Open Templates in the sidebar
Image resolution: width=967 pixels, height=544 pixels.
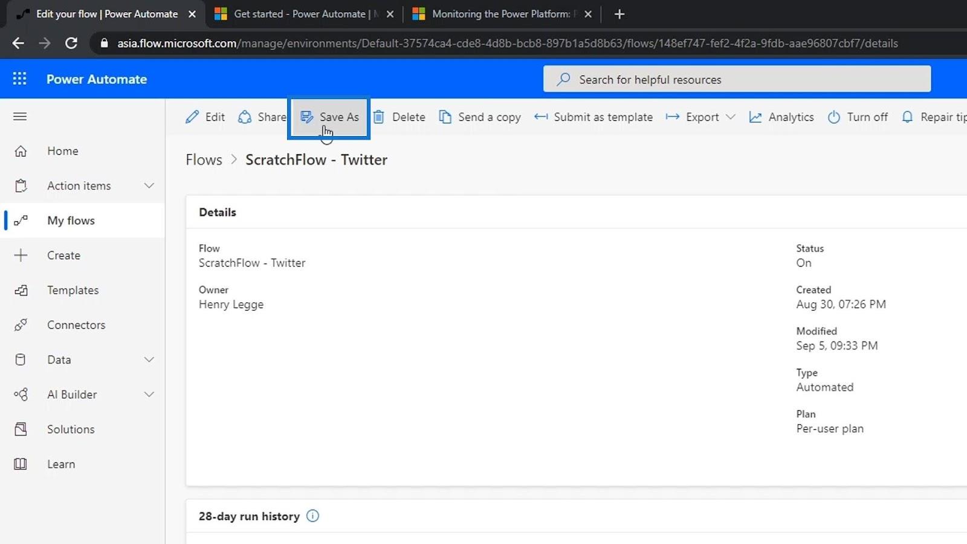82,290
